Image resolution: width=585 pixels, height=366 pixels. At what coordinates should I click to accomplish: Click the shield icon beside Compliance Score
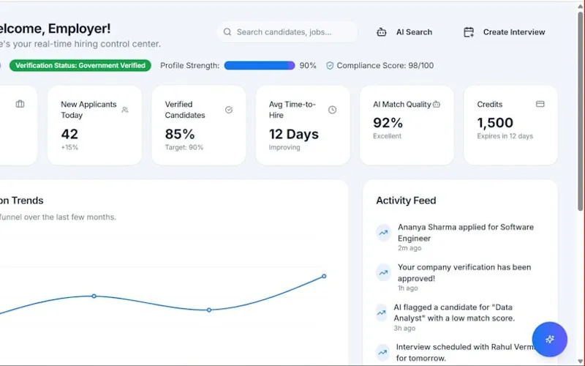(x=330, y=66)
